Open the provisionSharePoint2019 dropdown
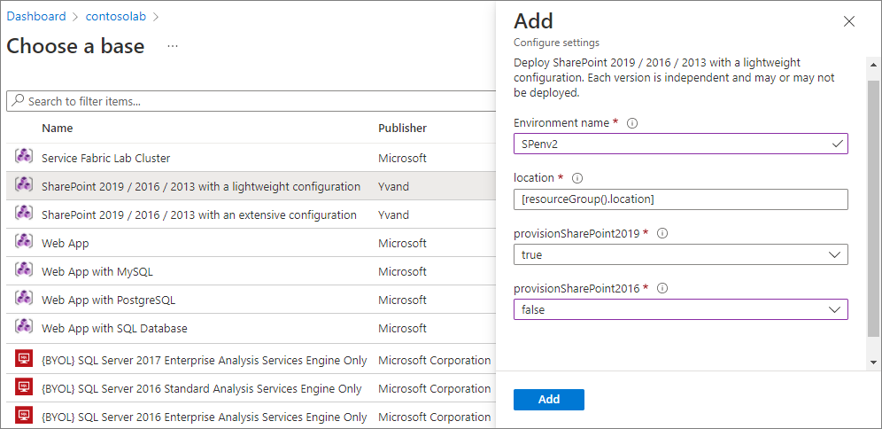The width and height of the screenshot is (882, 429). pyautogui.click(x=681, y=254)
